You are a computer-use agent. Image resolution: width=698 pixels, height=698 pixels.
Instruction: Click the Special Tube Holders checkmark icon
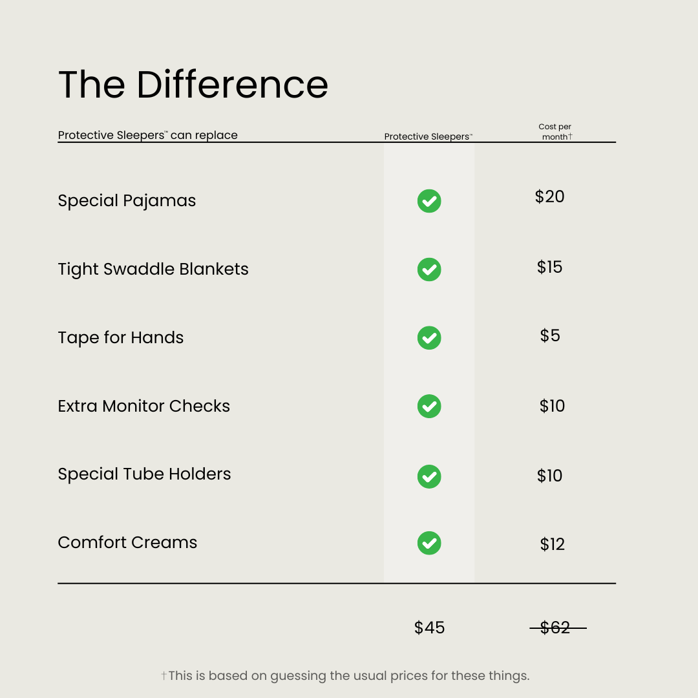429,476
